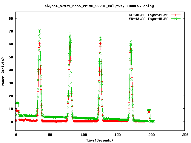Image resolution: width=191 pixels, height=143 pixels.
Task: Click x-axis tick label '50'
Action: point(50,135)
